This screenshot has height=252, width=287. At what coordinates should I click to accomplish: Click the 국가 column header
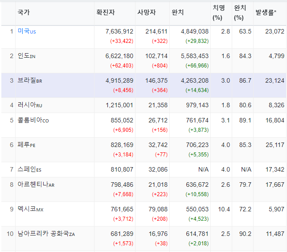(24, 13)
